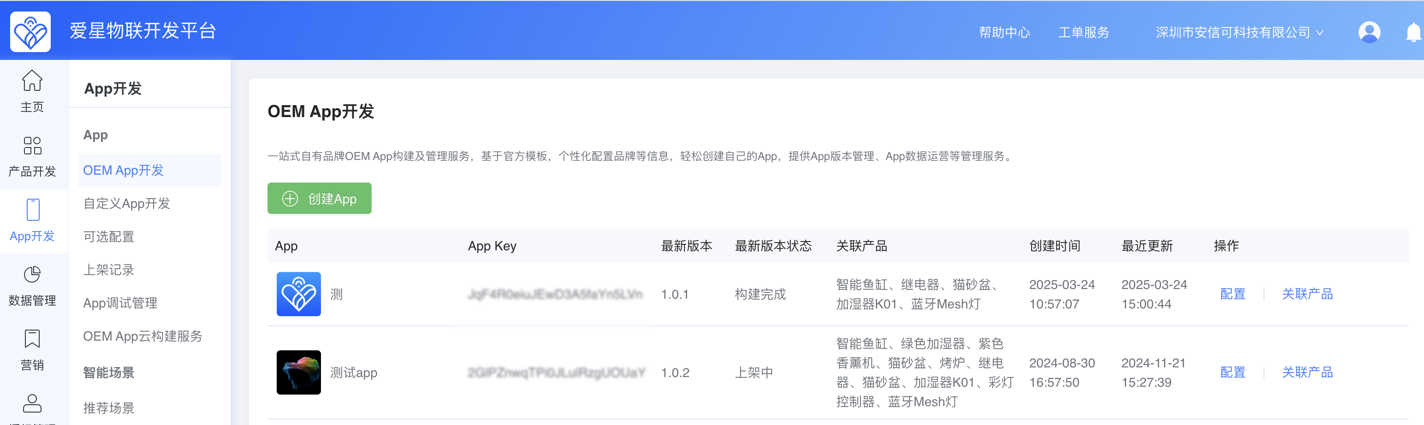Open the 营销 bookmark icon

coord(32,339)
